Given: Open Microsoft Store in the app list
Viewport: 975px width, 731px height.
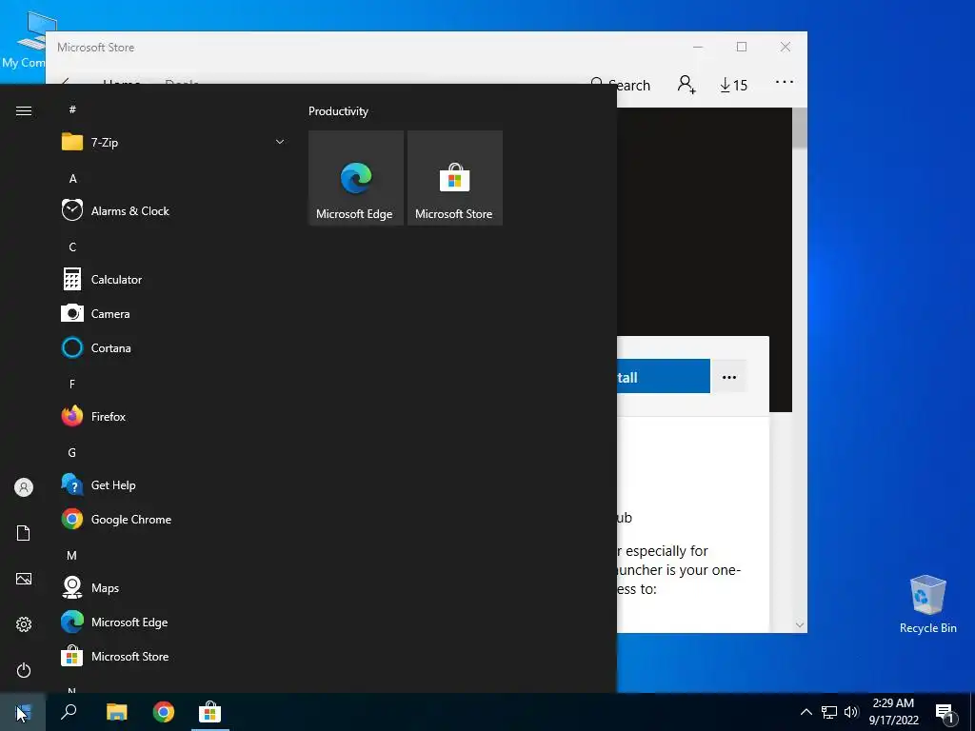Looking at the screenshot, I should pos(174,657).
